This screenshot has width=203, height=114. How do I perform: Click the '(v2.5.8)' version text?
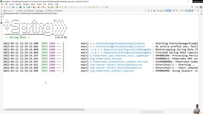[x=61, y=37]
